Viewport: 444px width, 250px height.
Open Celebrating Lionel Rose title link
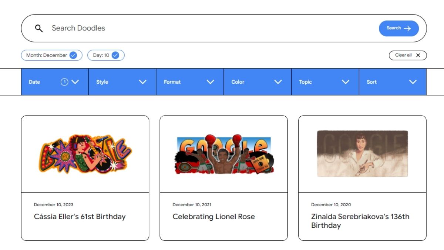pos(213,217)
